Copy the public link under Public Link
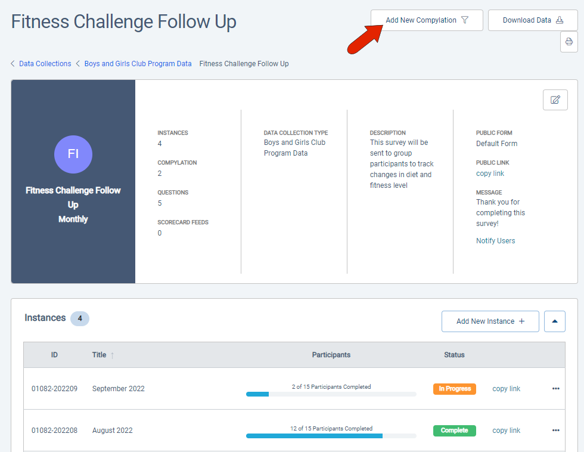Image resolution: width=584 pixels, height=452 pixels. (490, 174)
